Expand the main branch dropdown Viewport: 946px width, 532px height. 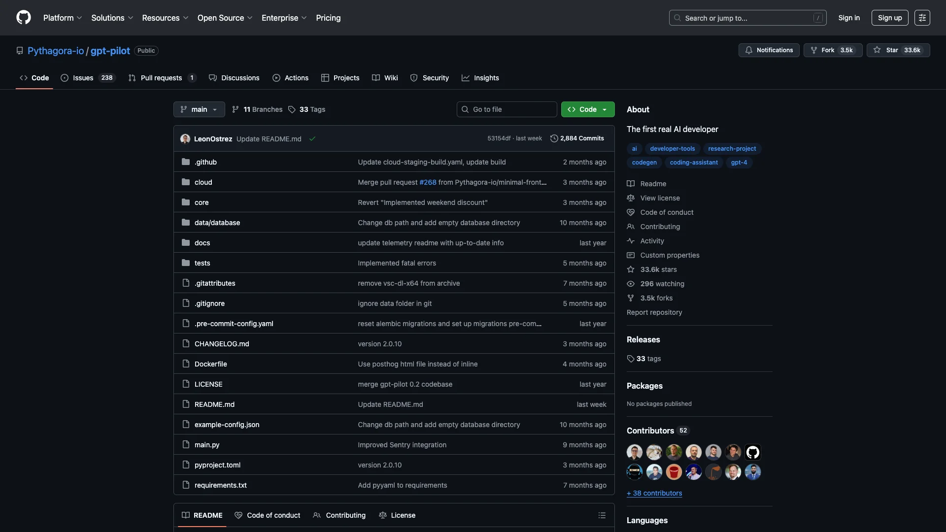[x=199, y=109]
